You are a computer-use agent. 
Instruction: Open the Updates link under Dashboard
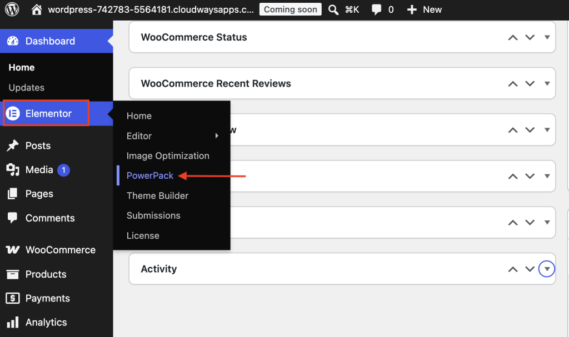(x=27, y=88)
